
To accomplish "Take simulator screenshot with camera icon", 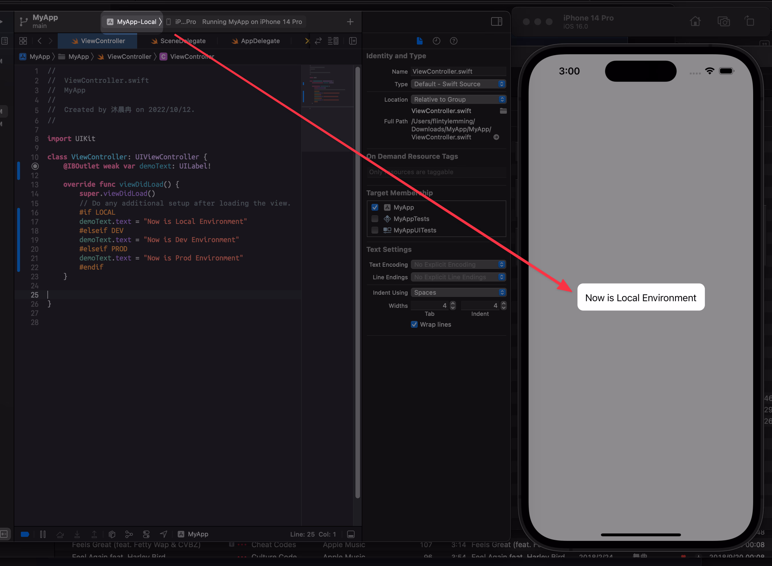I will [x=723, y=22].
